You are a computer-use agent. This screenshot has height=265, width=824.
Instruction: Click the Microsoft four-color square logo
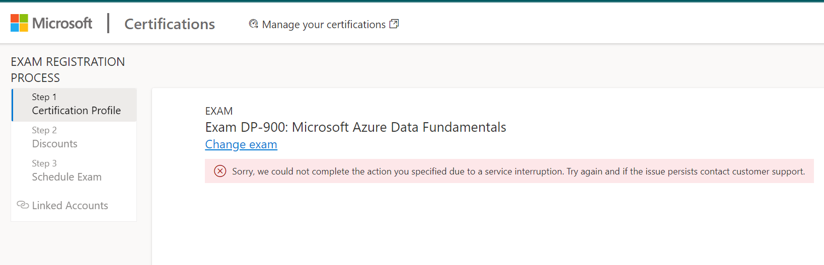20,23
